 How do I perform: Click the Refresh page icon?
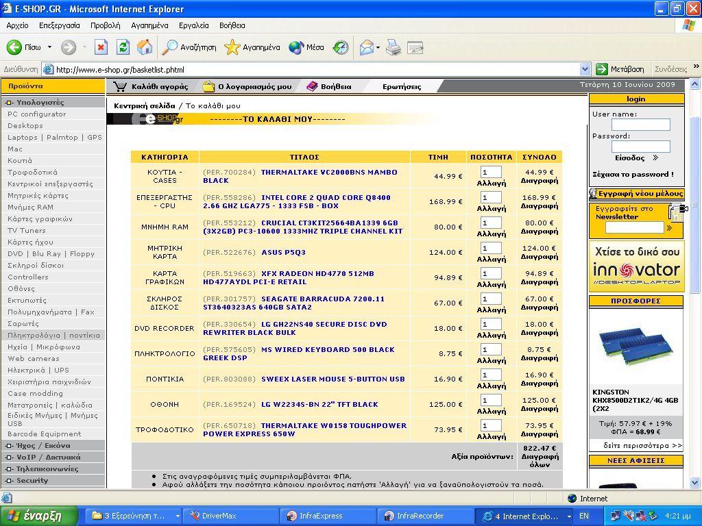[123, 47]
